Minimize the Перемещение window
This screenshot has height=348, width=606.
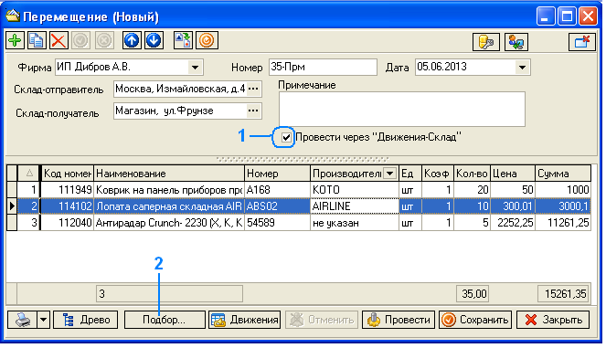click(546, 16)
